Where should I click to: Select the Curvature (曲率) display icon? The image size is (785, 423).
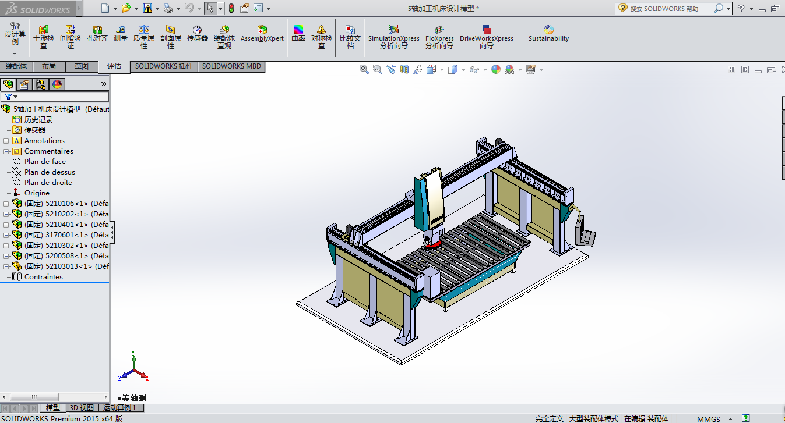click(298, 34)
